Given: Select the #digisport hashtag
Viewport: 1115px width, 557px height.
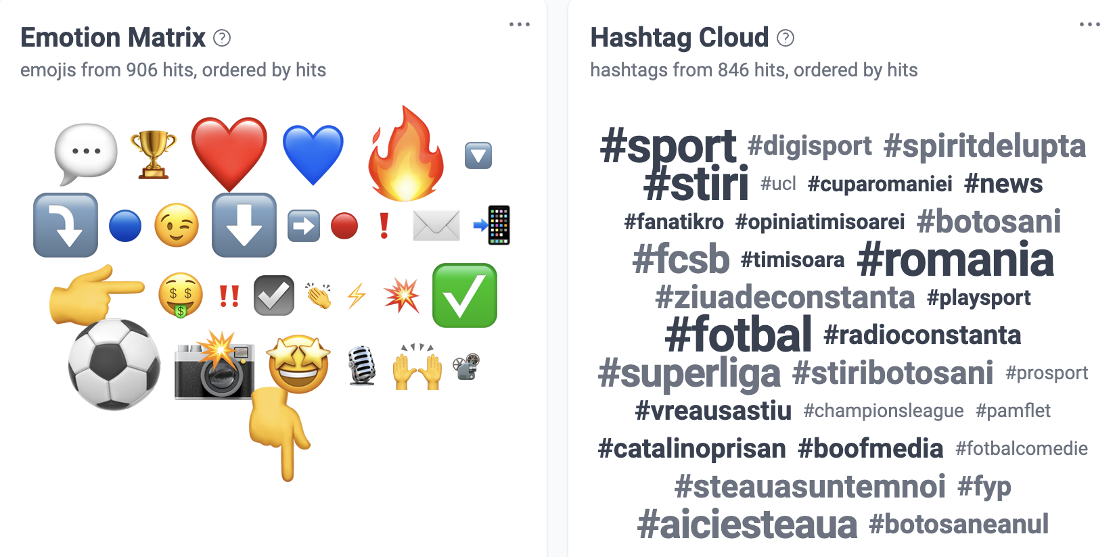Looking at the screenshot, I should coord(810,145).
